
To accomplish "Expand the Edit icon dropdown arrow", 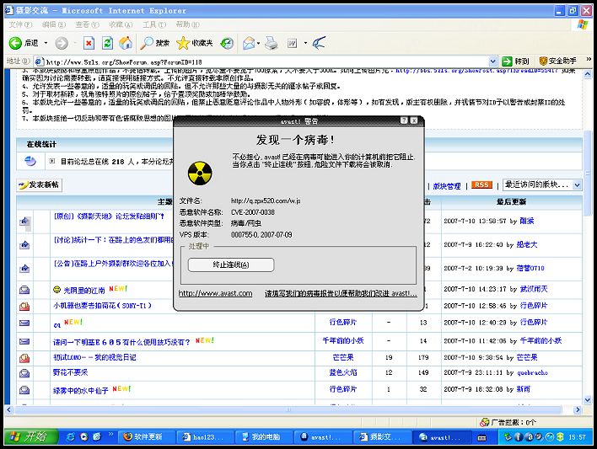I will tap(305, 43).
